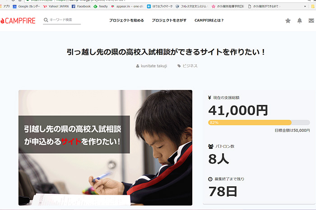Open the プロジェクトをさがす menu item
Viewport: 316px width, 210px height.
pos(169,21)
